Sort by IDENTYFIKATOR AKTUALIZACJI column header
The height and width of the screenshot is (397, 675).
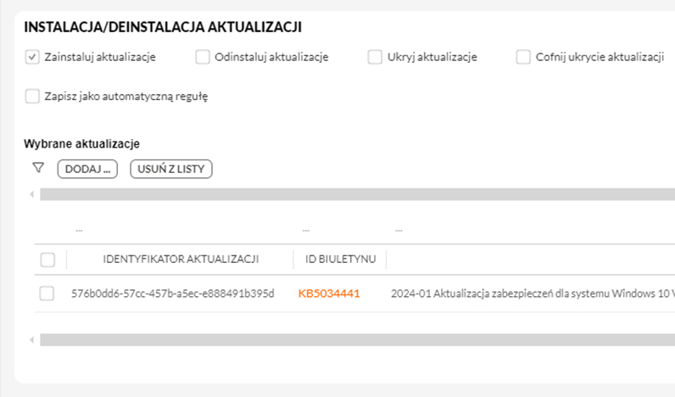[181, 260]
